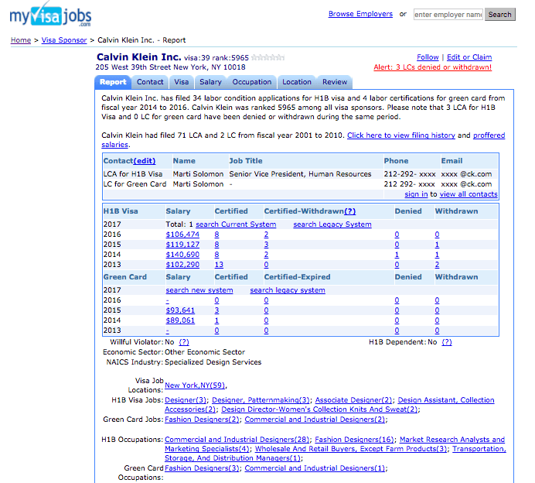The width and height of the screenshot is (535, 483).
Task: Click the myVisaJobs.com logo
Action: pos(50,15)
